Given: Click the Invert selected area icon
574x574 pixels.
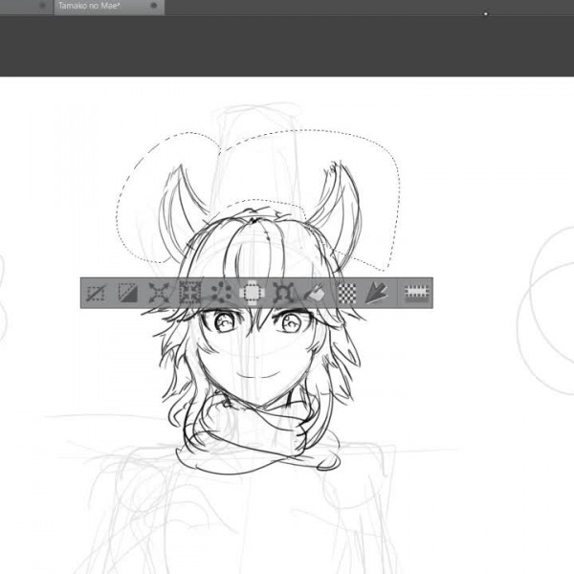Looking at the screenshot, I should coord(128,293).
